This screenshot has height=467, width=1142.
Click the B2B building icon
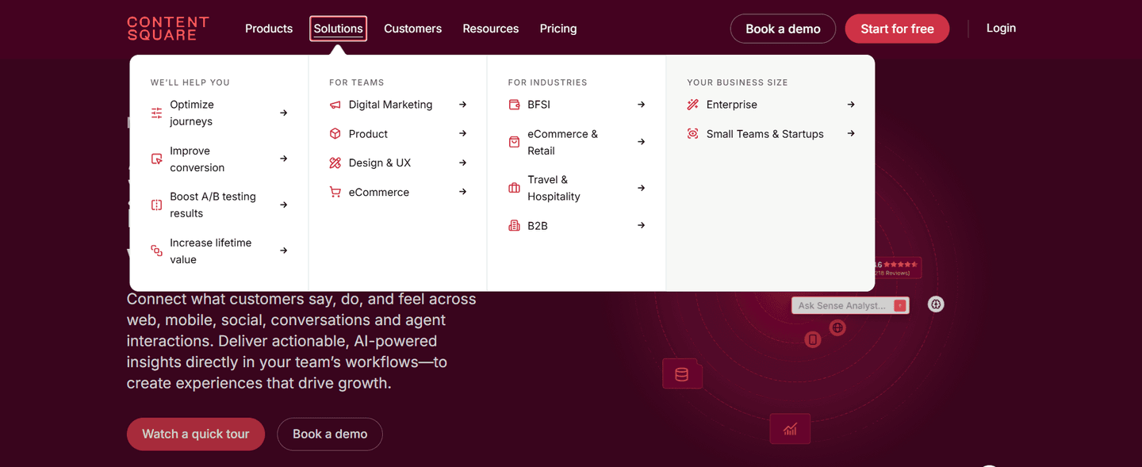514,226
